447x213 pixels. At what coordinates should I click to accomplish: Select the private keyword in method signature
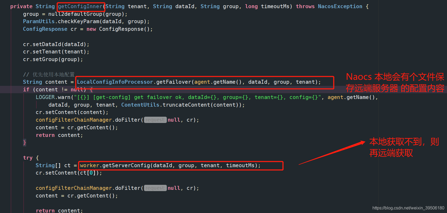pyautogui.click(x=21, y=6)
